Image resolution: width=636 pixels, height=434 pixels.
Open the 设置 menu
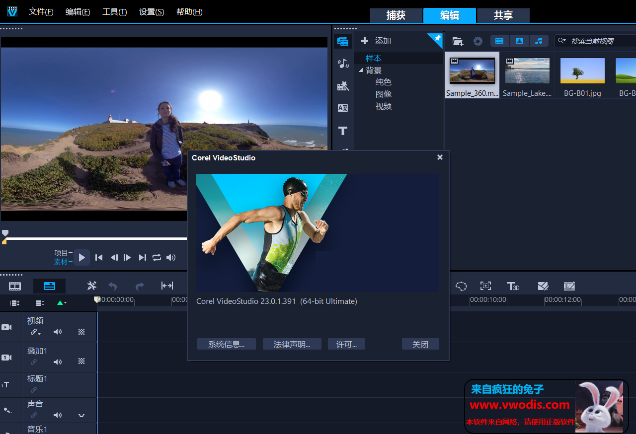point(152,11)
